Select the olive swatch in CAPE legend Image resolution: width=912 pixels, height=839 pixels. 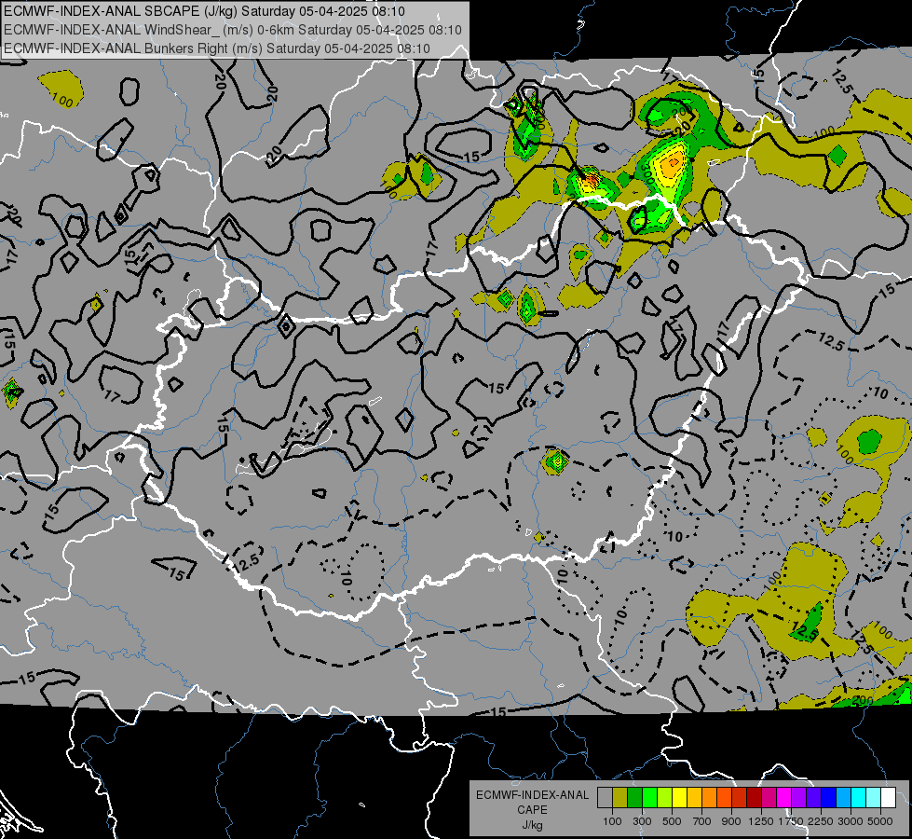point(620,798)
